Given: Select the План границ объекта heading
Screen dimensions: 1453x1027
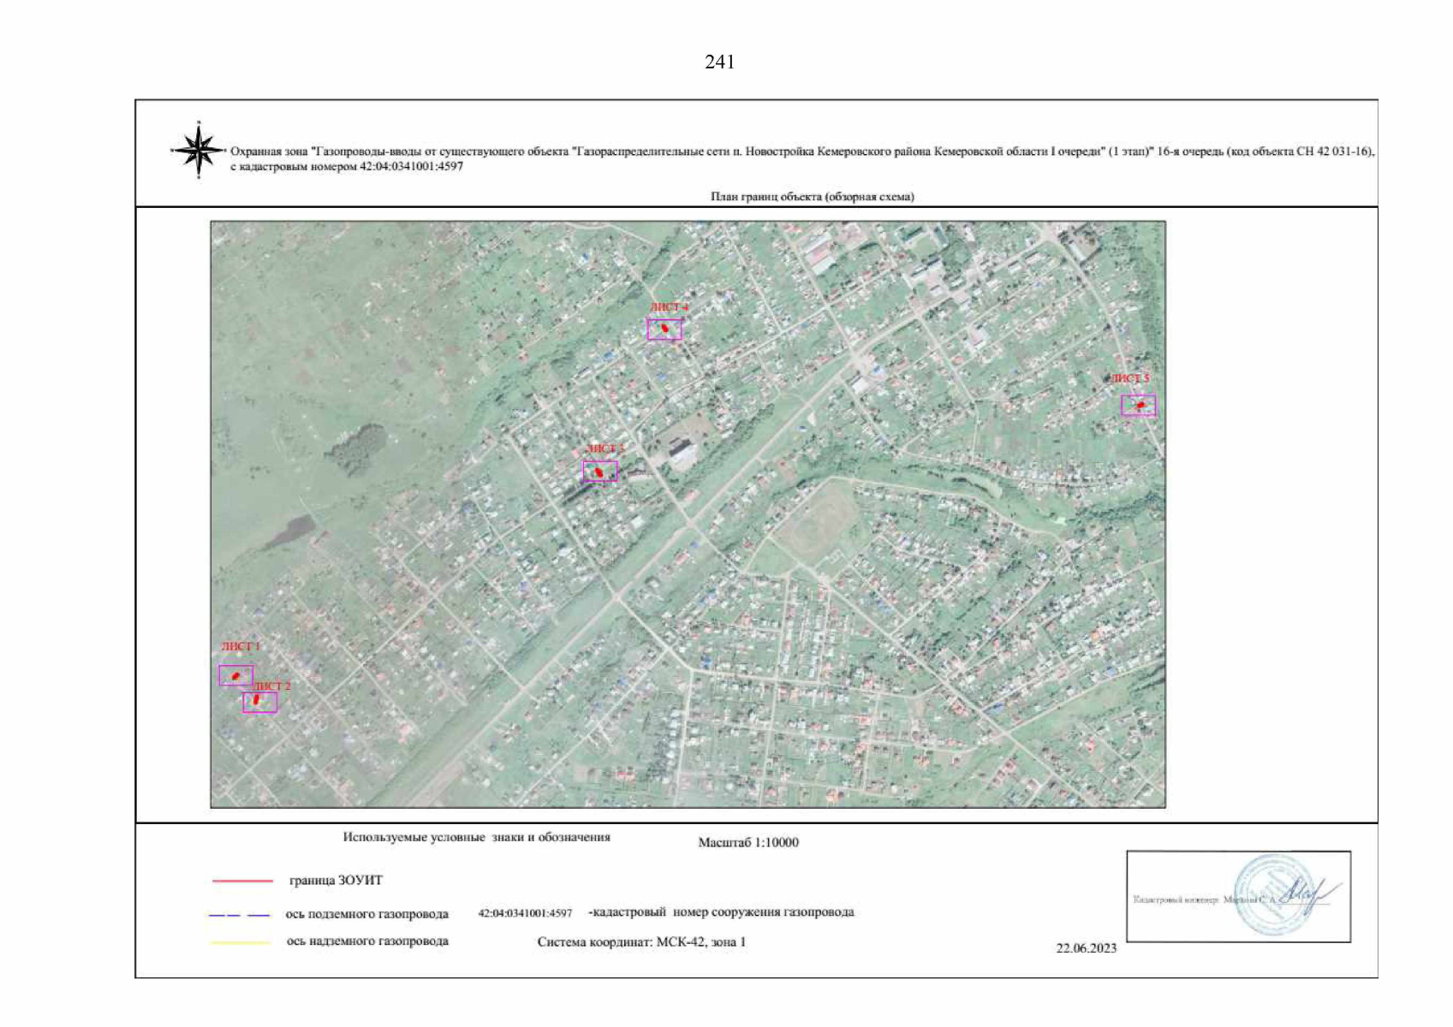Looking at the screenshot, I should (x=812, y=196).
